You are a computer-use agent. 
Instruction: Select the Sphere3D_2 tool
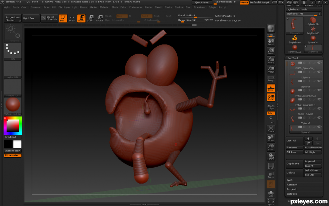click(x=295, y=49)
